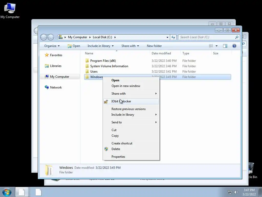Open Include in library context submenu
262x197 pixels.
click(x=131, y=115)
